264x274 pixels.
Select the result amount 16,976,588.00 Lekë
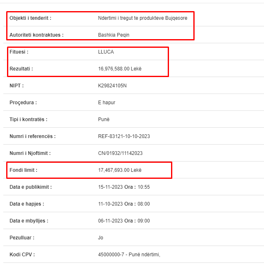point(120,69)
